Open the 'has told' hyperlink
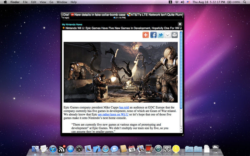This screenshot has width=250, height=156. [124, 107]
